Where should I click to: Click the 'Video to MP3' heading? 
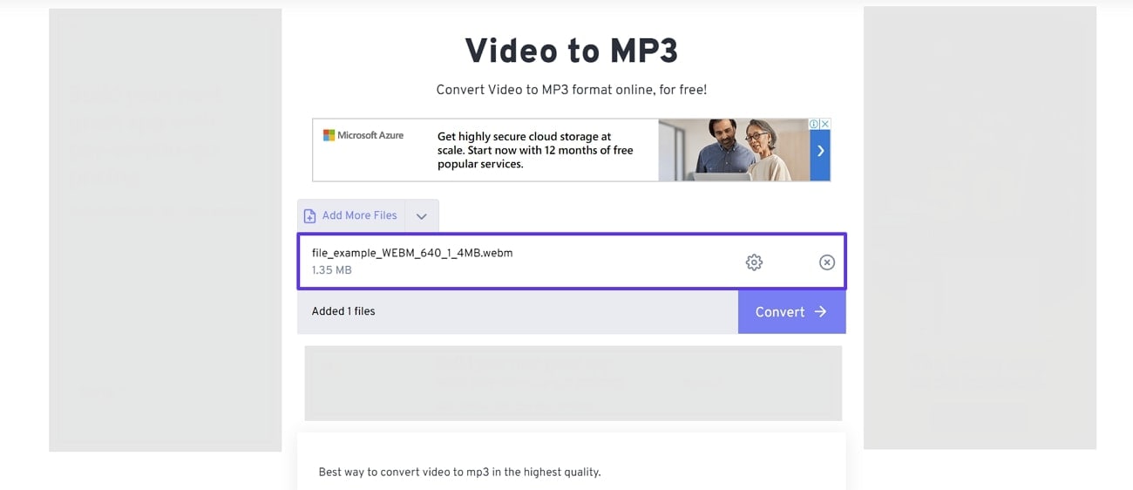pyautogui.click(x=572, y=51)
